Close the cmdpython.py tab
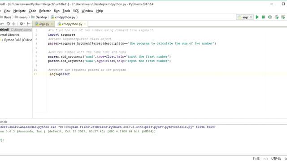This screenshot has width=287, height=161. pyautogui.click(x=85, y=24)
